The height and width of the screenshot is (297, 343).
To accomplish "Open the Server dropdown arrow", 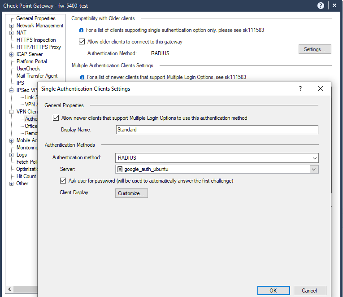I will [314, 169].
